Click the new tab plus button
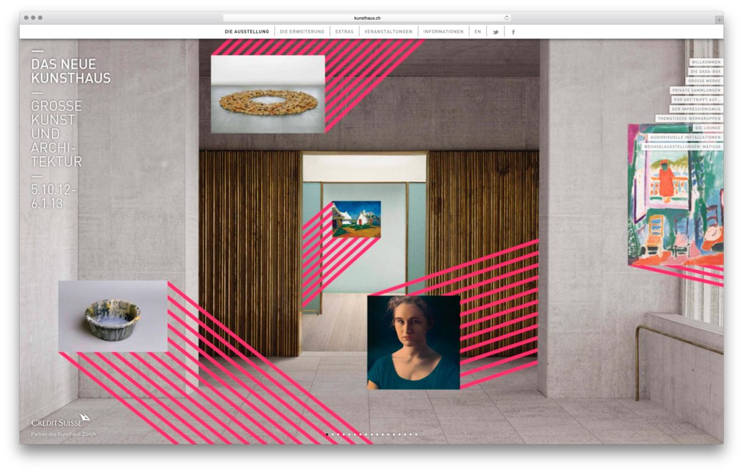743x472 pixels. (x=718, y=20)
